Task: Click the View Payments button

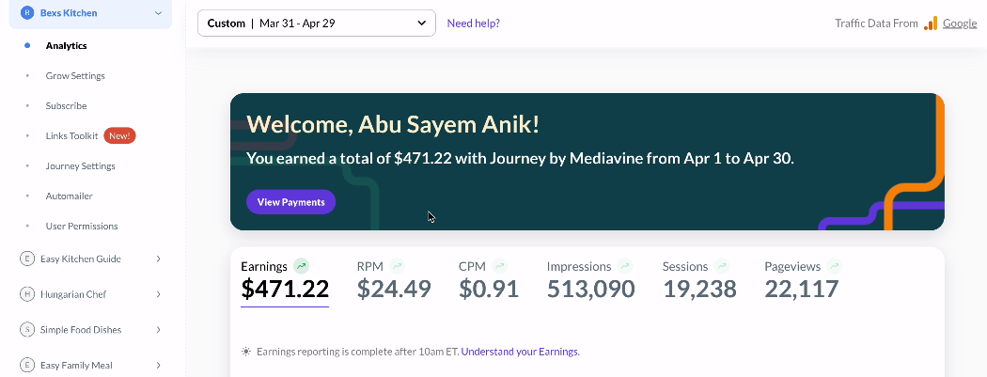Action: click(x=290, y=202)
